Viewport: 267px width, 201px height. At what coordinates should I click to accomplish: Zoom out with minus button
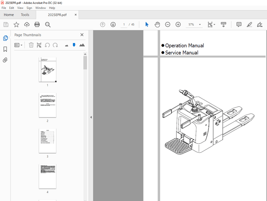[x=168, y=25]
